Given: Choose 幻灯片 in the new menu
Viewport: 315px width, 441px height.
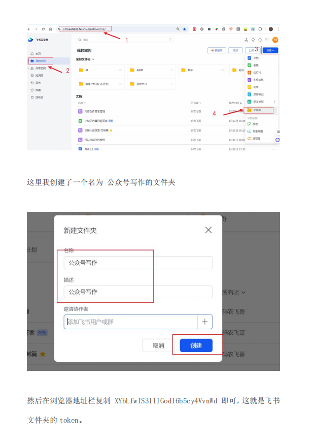Looking at the screenshot, I should pyautogui.click(x=261, y=73).
